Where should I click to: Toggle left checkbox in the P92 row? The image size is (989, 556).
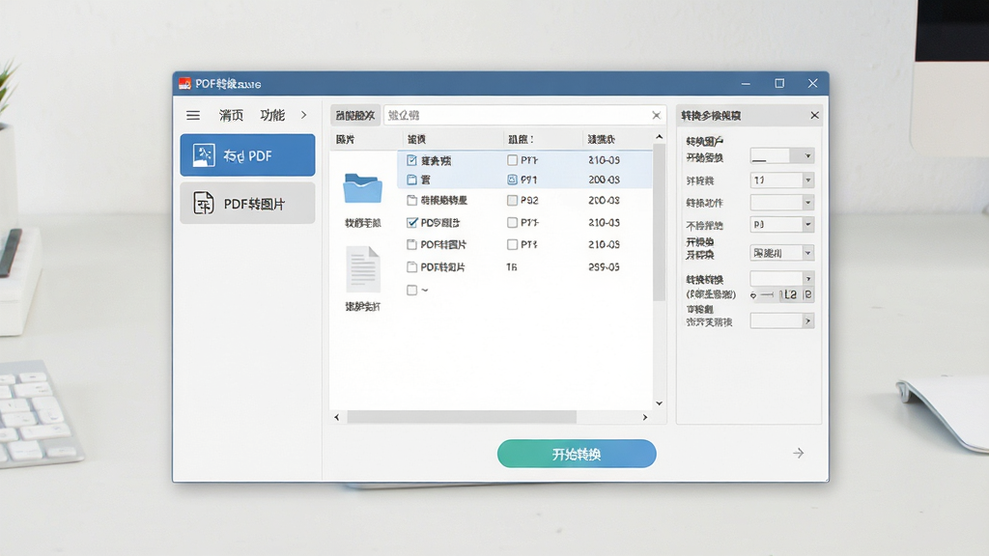point(411,201)
